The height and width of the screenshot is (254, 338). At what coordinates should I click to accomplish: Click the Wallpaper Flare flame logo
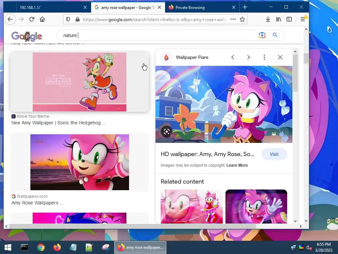coord(166,57)
